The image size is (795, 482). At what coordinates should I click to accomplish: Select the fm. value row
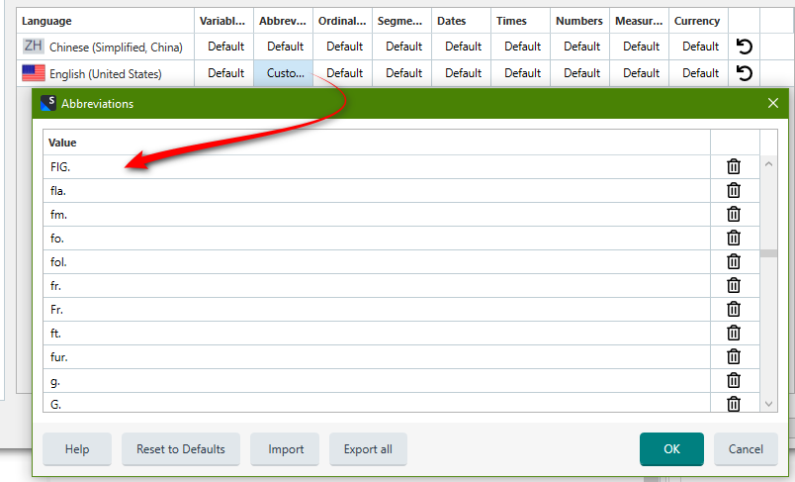tap(376, 214)
